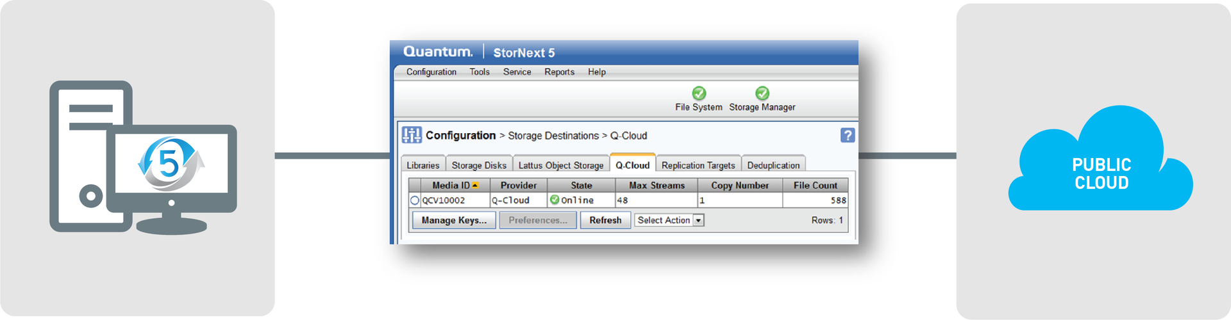The width and height of the screenshot is (1231, 320).
Task: Select the Q-Cloud tab
Action: pyautogui.click(x=633, y=163)
